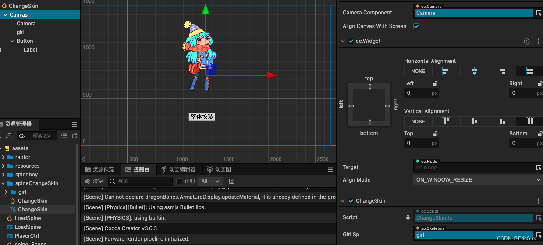Select horizontal align-center icon in cc.Widget
Image resolution: width=543 pixels, height=245 pixels.
(x=474, y=71)
